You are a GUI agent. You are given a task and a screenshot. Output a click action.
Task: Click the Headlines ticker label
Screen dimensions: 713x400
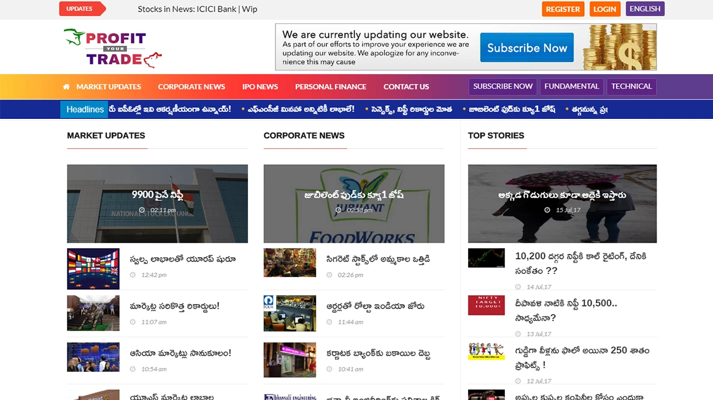[84, 110]
